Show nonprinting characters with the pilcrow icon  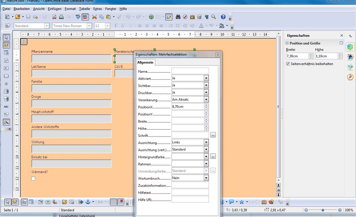click(206, 17)
